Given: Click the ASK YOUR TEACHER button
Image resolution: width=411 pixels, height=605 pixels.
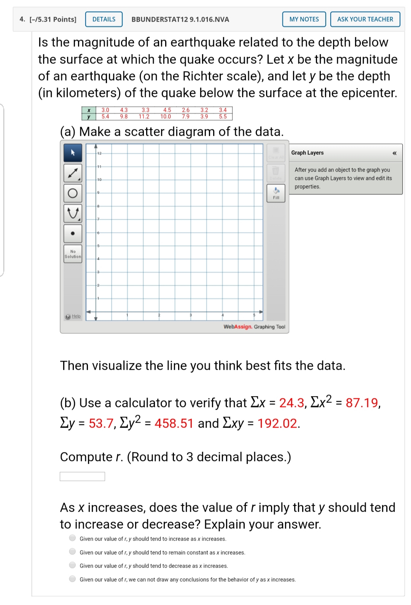Looking at the screenshot, I should pyautogui.click(x=365, y=19).
